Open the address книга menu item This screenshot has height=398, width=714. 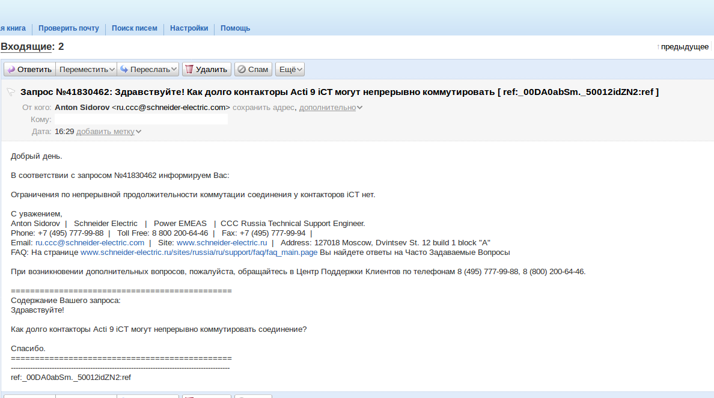coord(13,28)
